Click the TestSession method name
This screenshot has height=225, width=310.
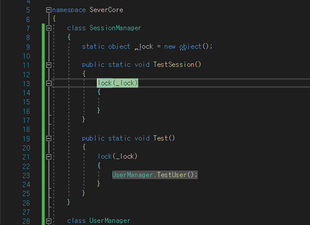[x=174, y=65]
